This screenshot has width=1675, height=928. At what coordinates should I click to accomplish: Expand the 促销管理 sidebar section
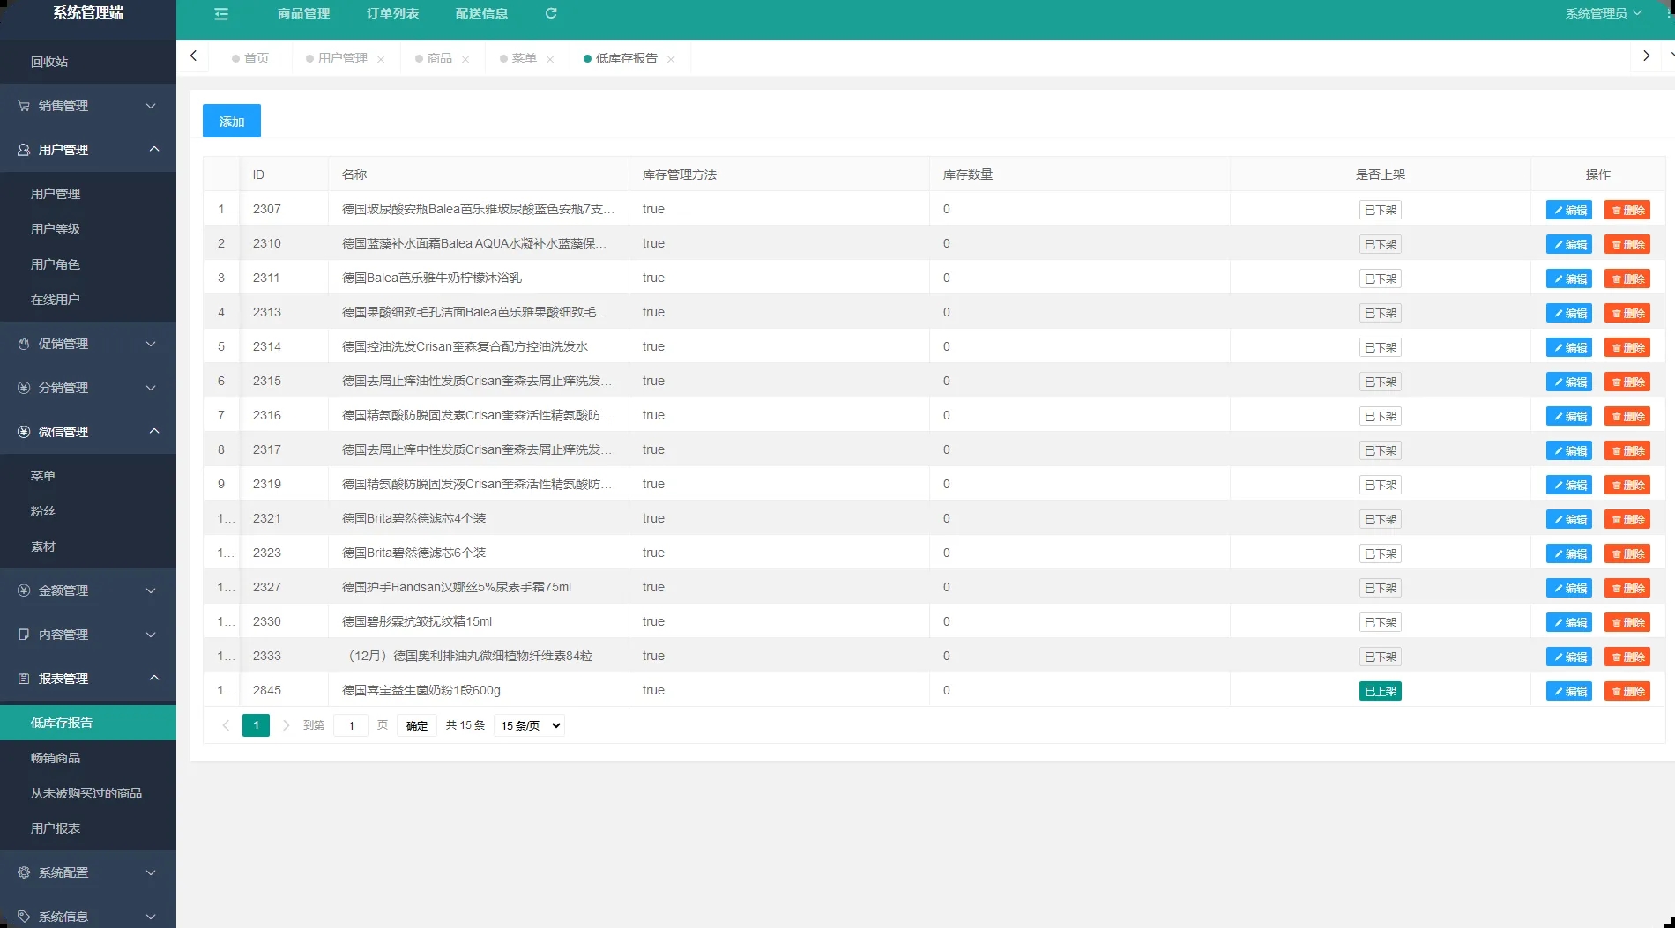point(88,344)
